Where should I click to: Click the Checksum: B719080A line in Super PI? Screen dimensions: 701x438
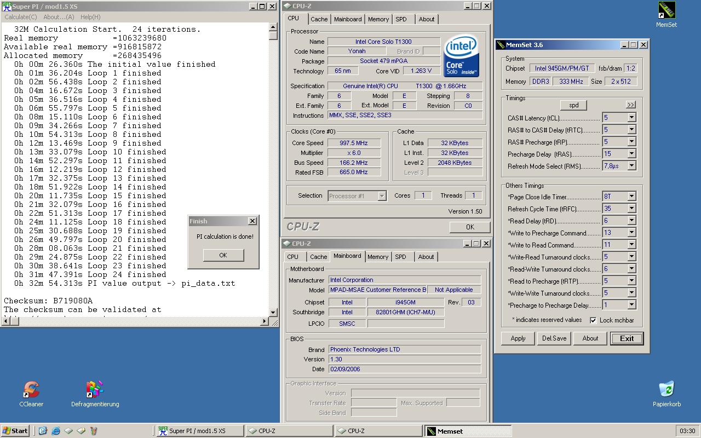click(x=48, y=301)
